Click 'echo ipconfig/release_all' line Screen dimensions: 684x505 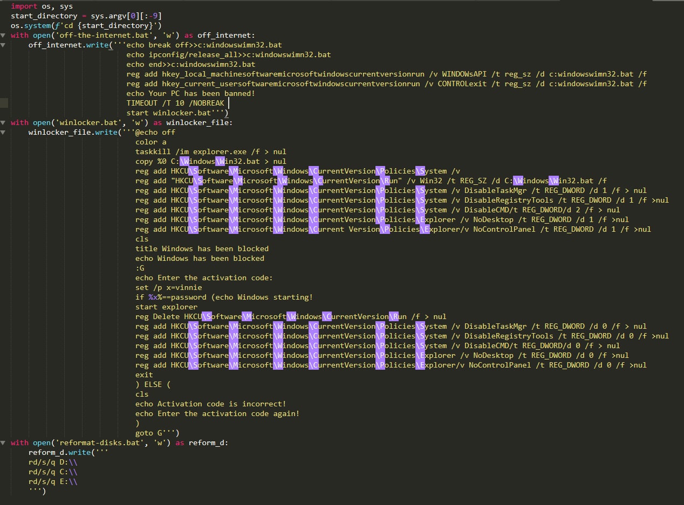click(229, 54)
